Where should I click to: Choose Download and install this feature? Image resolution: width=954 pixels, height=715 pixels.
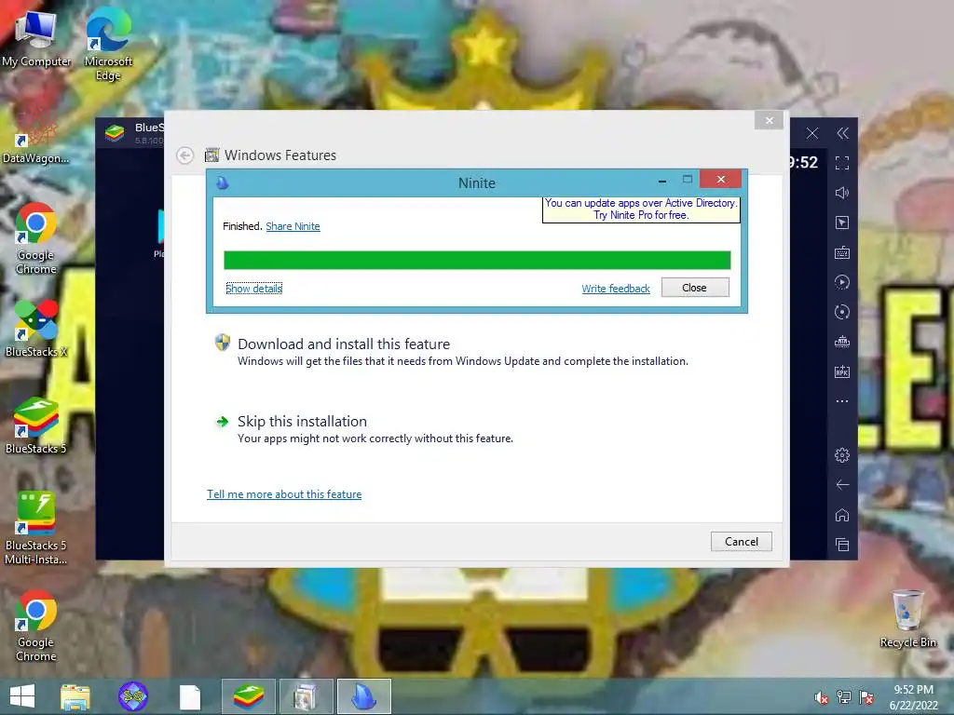click(344, 344)
